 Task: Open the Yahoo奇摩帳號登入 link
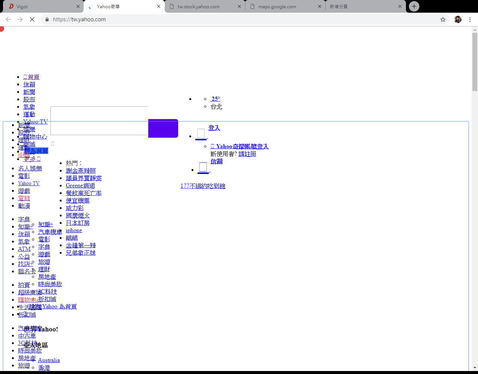pyautogui.click(x=240, y=146)
